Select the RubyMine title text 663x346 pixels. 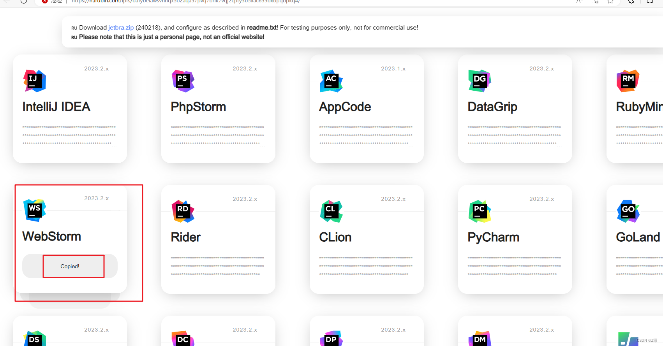pos(639,107)
